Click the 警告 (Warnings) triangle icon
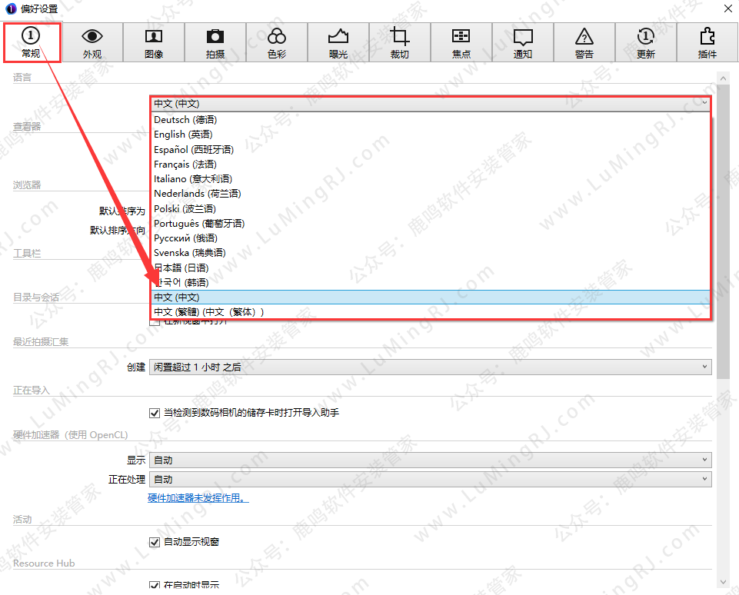 pyautogui.click(x=584, y=42)
